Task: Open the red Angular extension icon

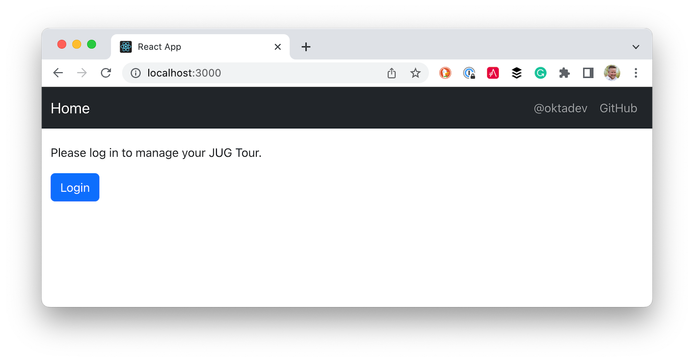Action: click(493, 73)
